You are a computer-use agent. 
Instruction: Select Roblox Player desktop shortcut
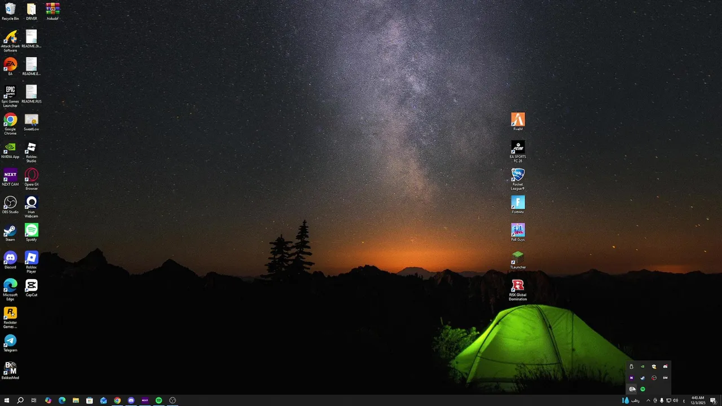[32, 262]
